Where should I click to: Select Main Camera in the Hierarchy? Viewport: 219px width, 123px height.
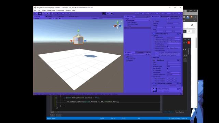(132, 22)
